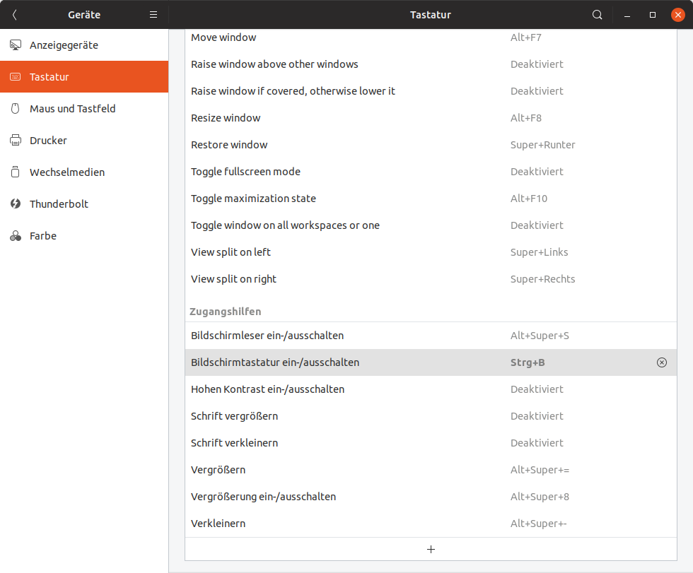
Task: Select the Resize window shortcut row
Action: point(431,118)
